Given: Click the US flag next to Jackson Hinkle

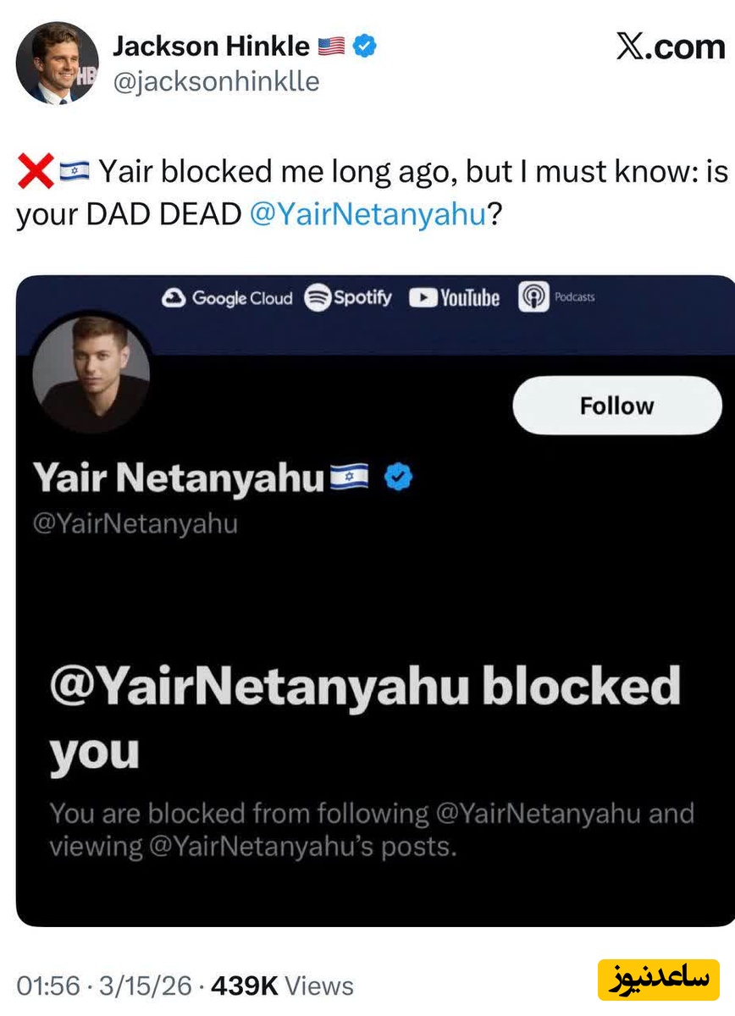Looking at the screenshot, I should (331, 47).
